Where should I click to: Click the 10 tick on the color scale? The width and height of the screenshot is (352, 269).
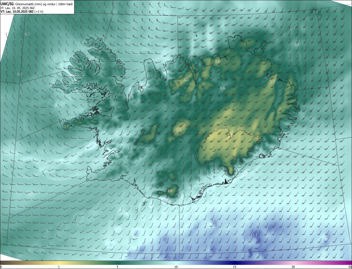(176, 267)
